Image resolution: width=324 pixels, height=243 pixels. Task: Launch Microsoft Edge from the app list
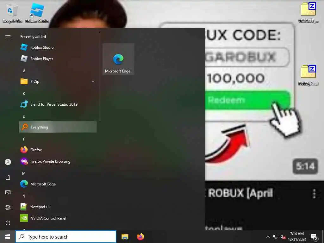click(58, 184)
